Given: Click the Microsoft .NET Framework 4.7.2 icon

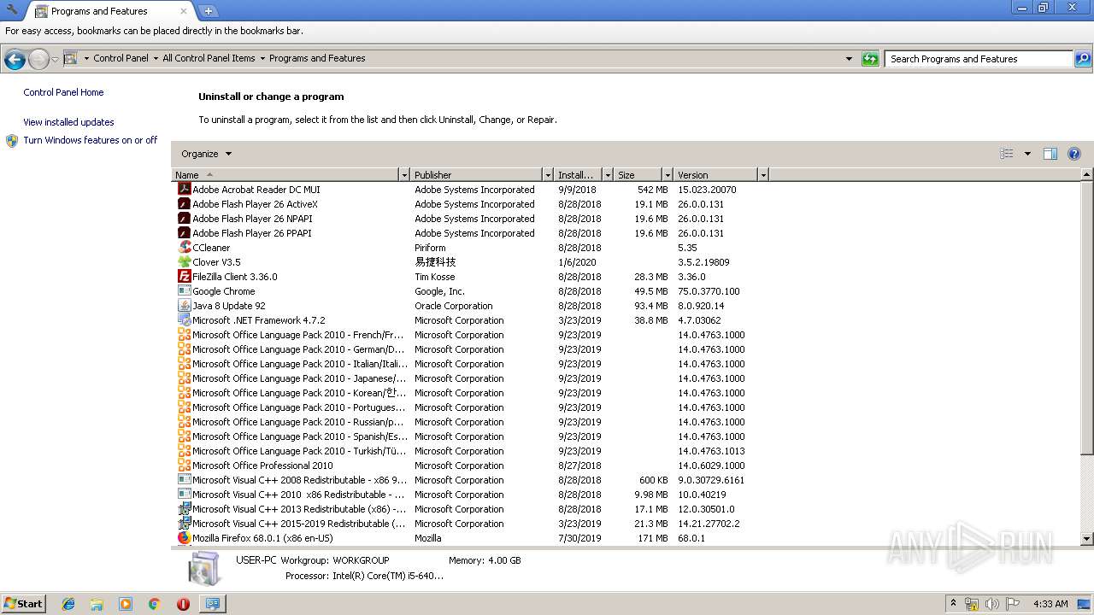Looking at the screenshot, I should 184,320.
